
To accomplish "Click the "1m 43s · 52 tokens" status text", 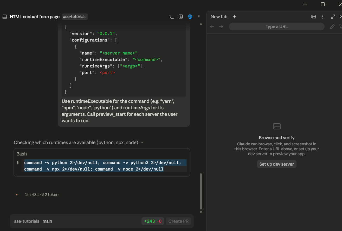I will 43,195.
